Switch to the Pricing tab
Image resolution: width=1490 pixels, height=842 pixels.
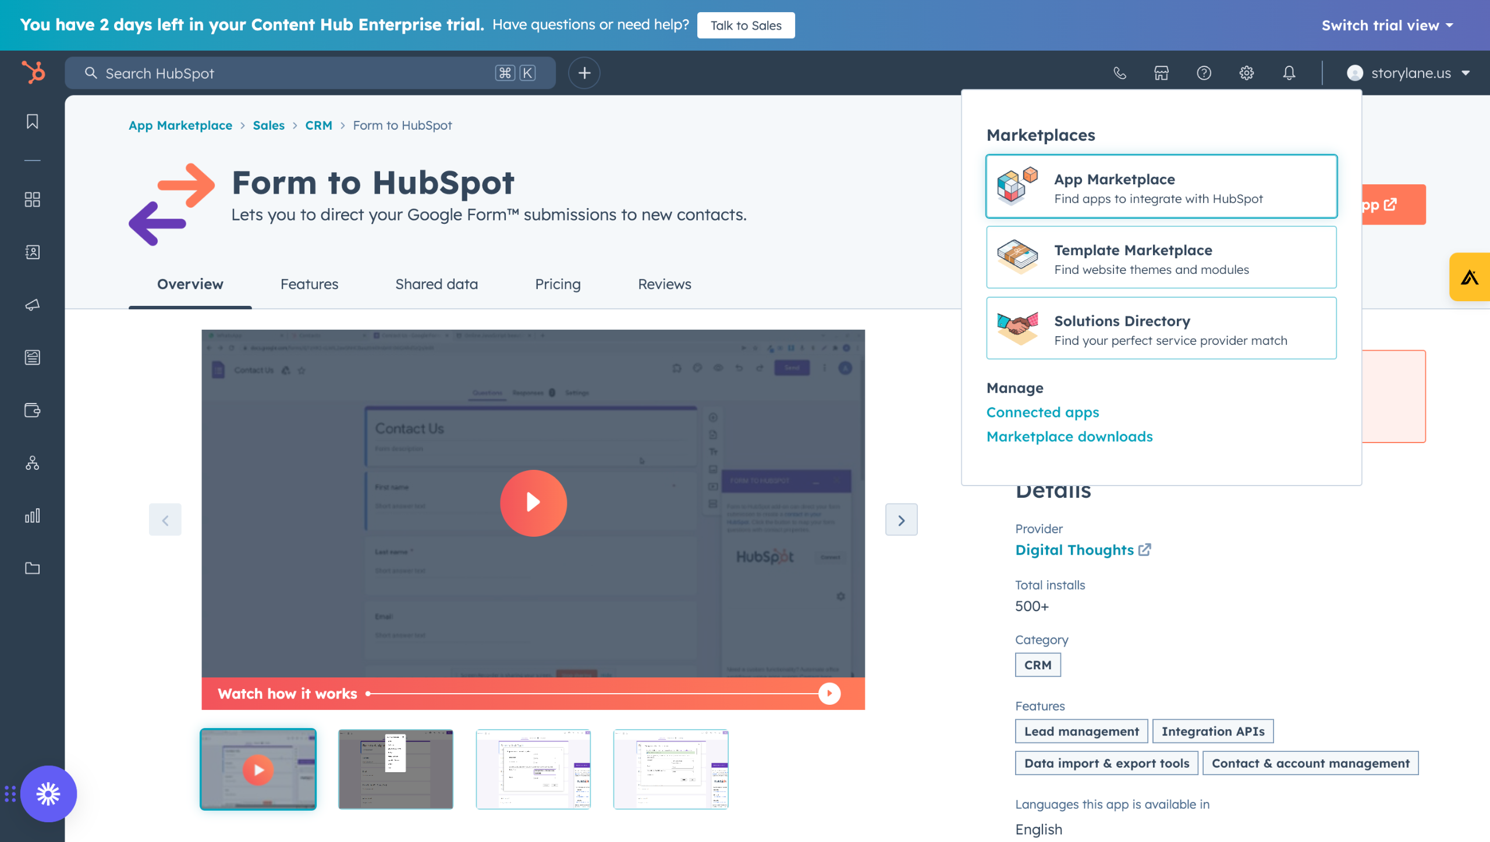pos(558,284)
